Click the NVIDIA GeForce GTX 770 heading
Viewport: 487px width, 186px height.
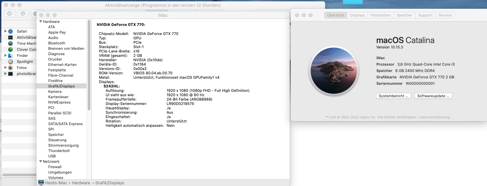point(121,25)
